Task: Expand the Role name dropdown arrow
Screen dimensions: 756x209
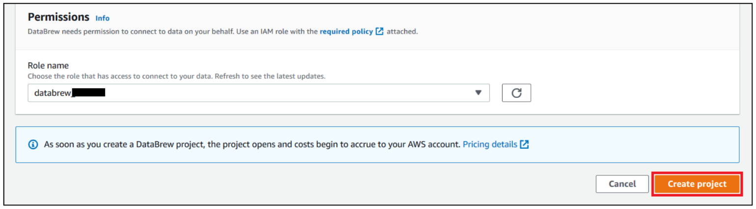Action: pos(478,93)
